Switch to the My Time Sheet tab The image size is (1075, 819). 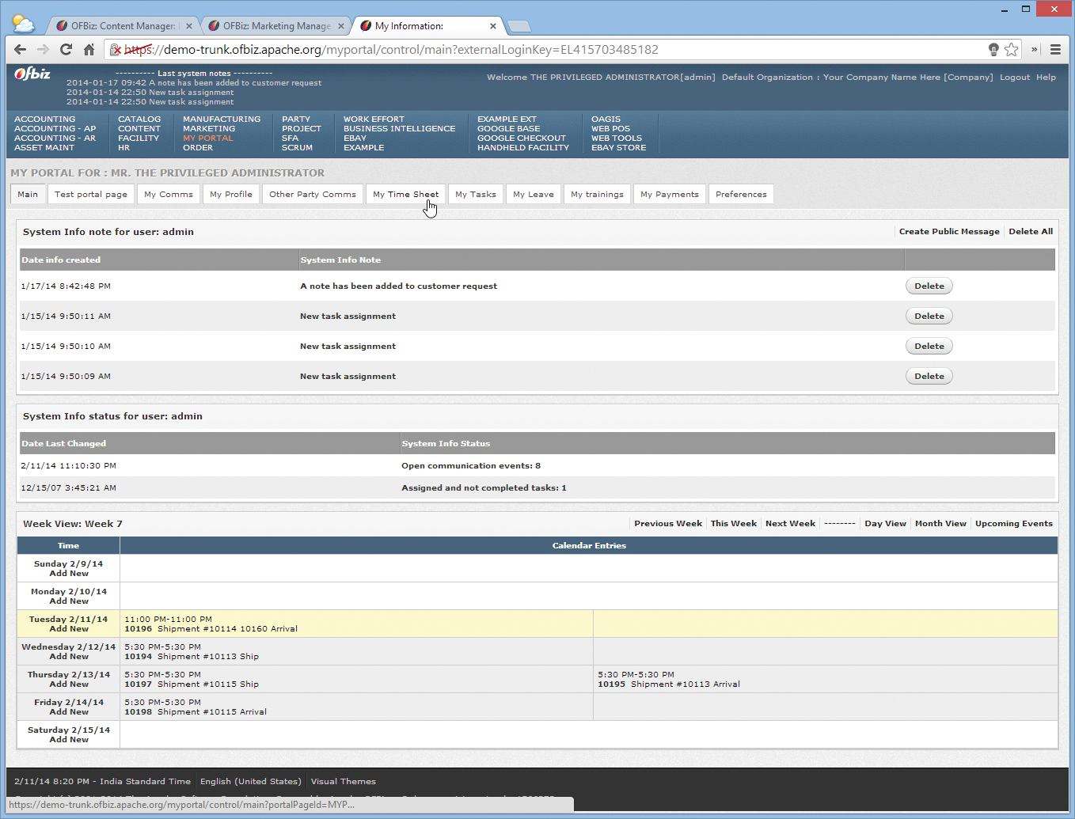coord(405,194)
